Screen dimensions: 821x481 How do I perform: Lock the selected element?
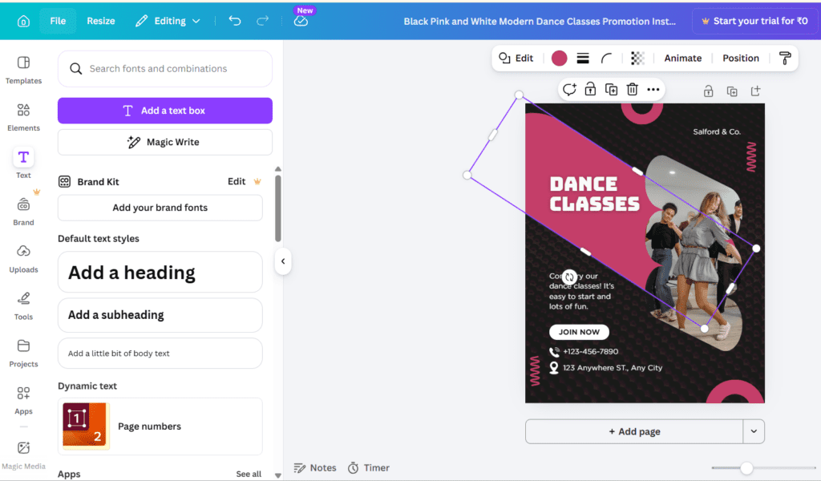tap(590, 90)
